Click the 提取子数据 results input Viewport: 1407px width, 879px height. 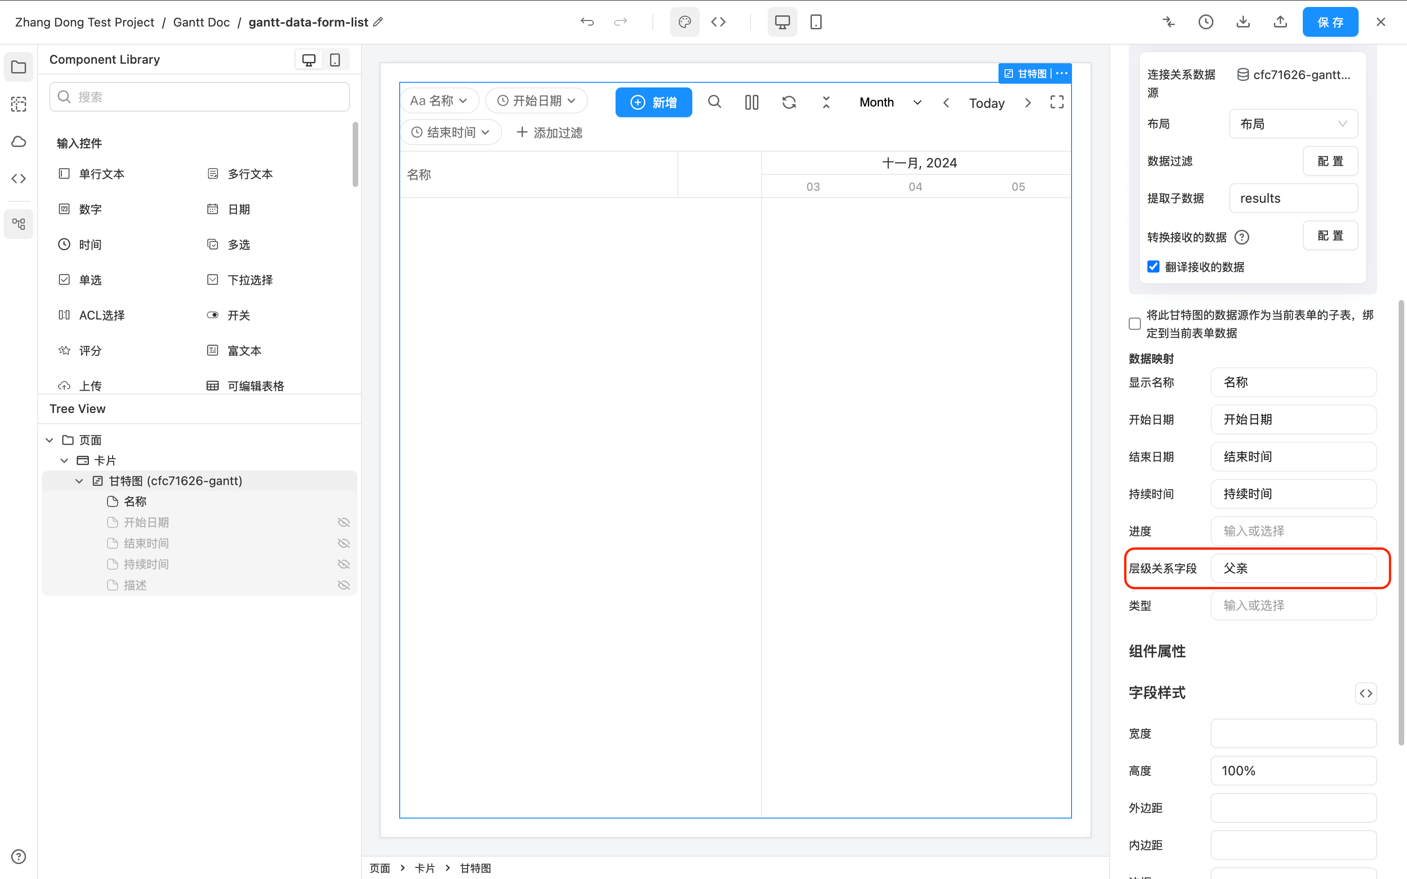click(1293, 198)
